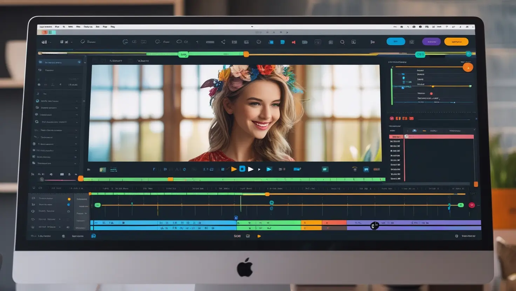
Task: Click the wide blue icon in the playback row
Action: tap(297, 169)
